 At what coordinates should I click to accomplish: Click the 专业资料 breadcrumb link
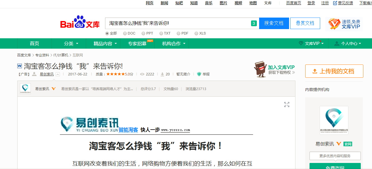tap(42, 55)
